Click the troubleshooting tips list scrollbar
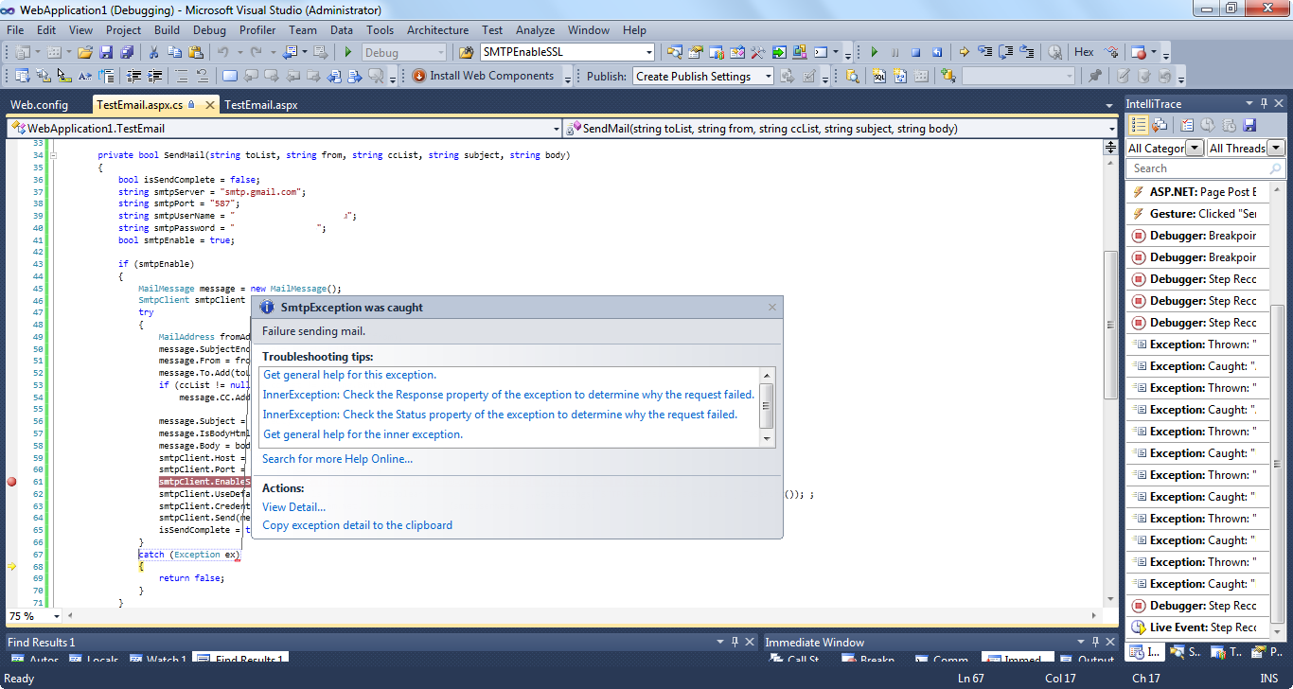The height and width of the screenshot is (689, 1293). pyautogui.click(x=767, y=407)
